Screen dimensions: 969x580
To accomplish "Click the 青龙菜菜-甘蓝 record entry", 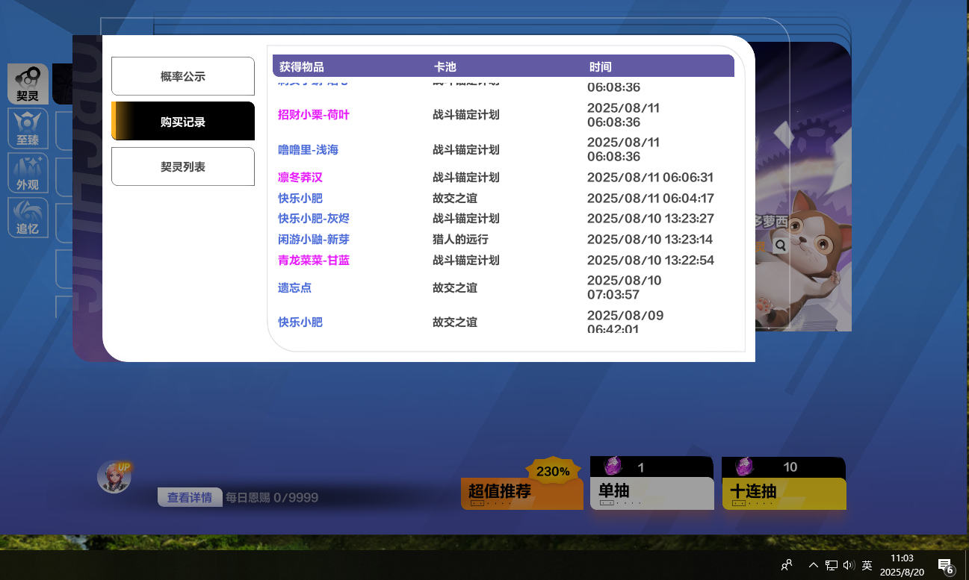I will point(314,261).
